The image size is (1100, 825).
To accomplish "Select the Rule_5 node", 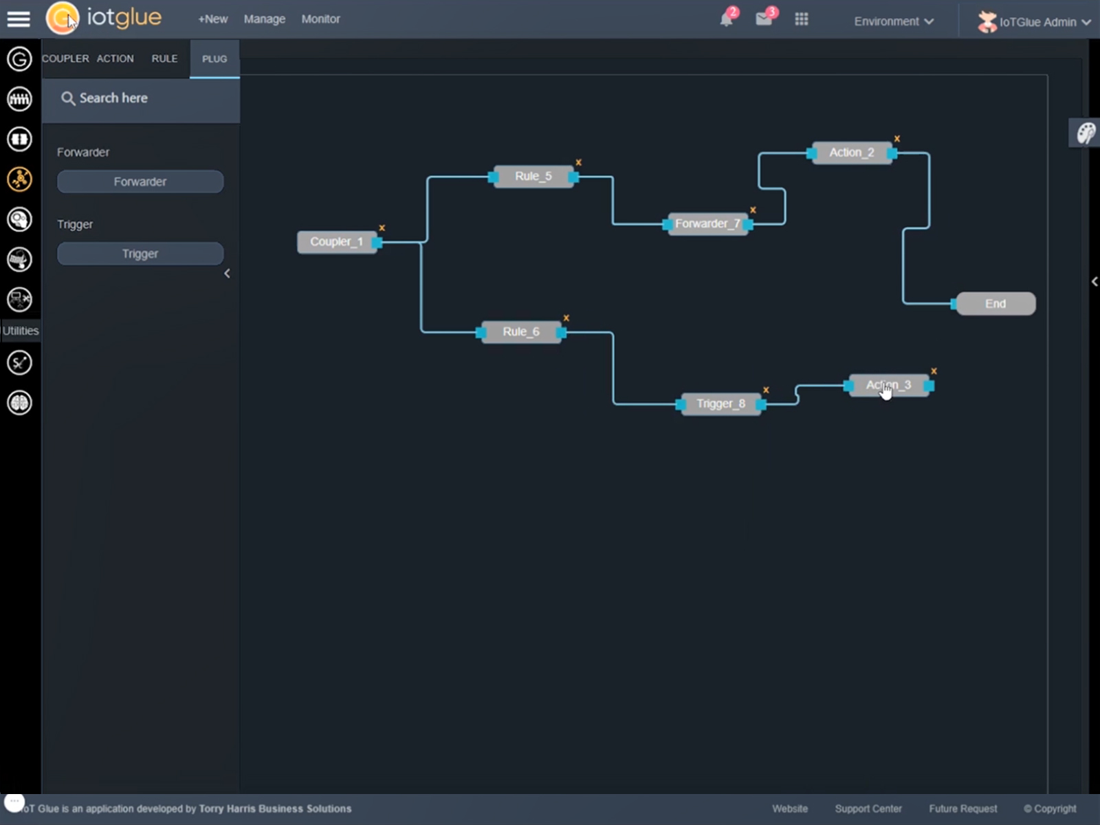I will (x=533, y=177).
